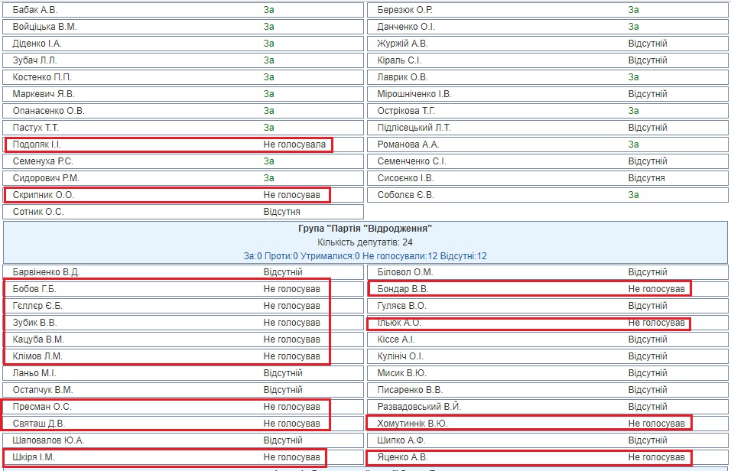The width and height of the screenshot is (731, 471).
Task: Click the name Бабак А.В.
Action: click(35, 10)
